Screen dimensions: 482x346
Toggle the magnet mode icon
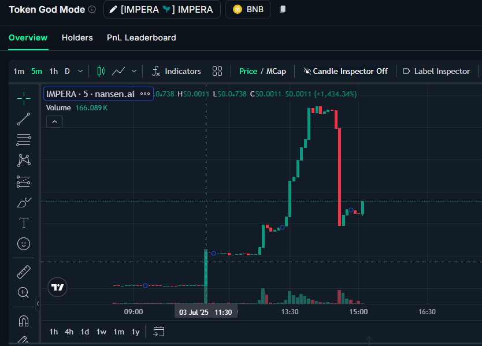(x=24, y=321)
